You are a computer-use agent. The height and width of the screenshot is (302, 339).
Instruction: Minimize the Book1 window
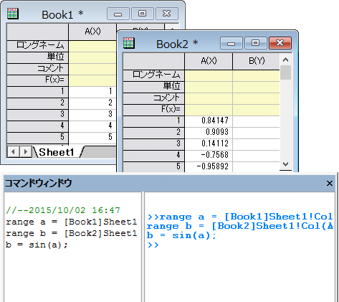(118, 14)
